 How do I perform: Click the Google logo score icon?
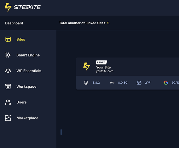click(x=166, y=83)
